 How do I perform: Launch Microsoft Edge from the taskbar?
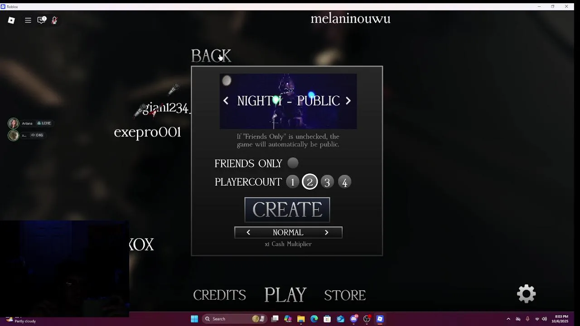pyautogui.click(x=314, y=319)
